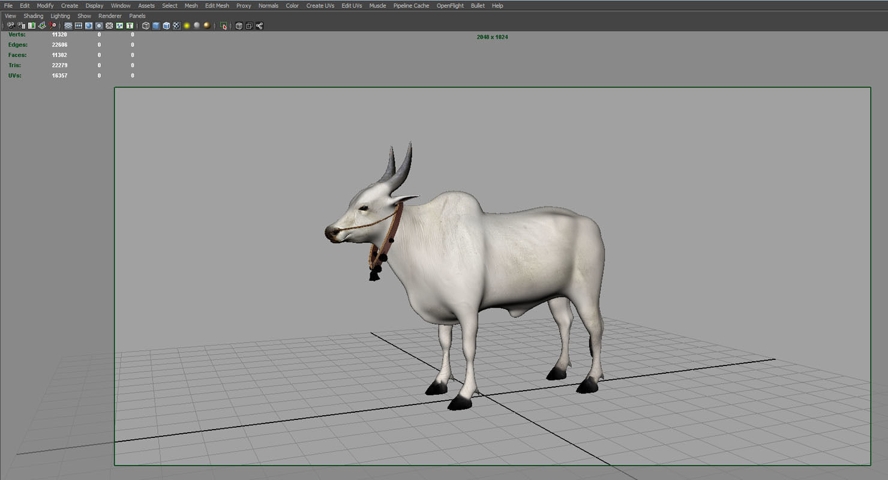Viewport: 888px width, 480px height.
Task: Click the Isolate Select icon
Action: click(223, 26)
